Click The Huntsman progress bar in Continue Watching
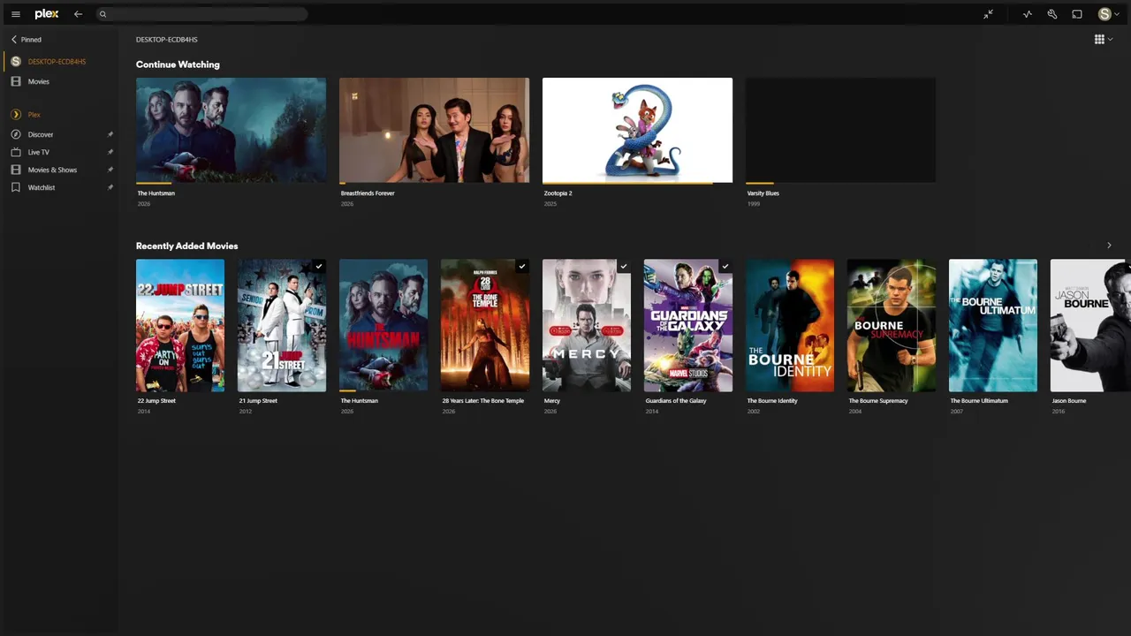 (231, 183)
